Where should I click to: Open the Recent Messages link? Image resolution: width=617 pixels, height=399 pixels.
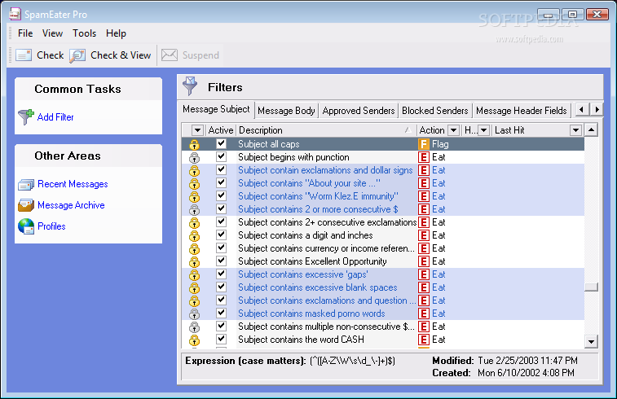(73, 184)
